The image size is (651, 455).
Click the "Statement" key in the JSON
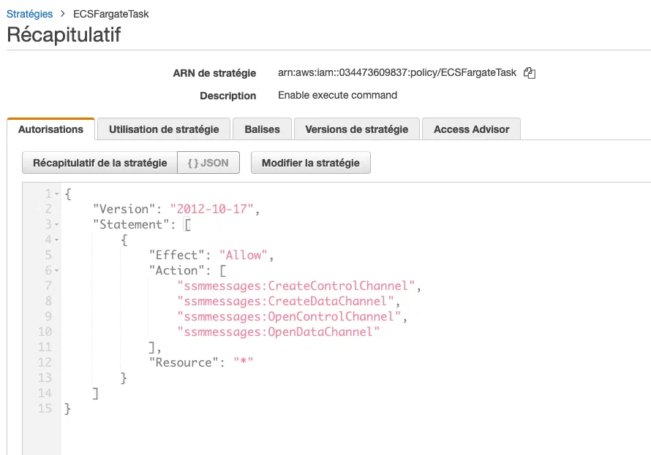(x=131, y=225)
